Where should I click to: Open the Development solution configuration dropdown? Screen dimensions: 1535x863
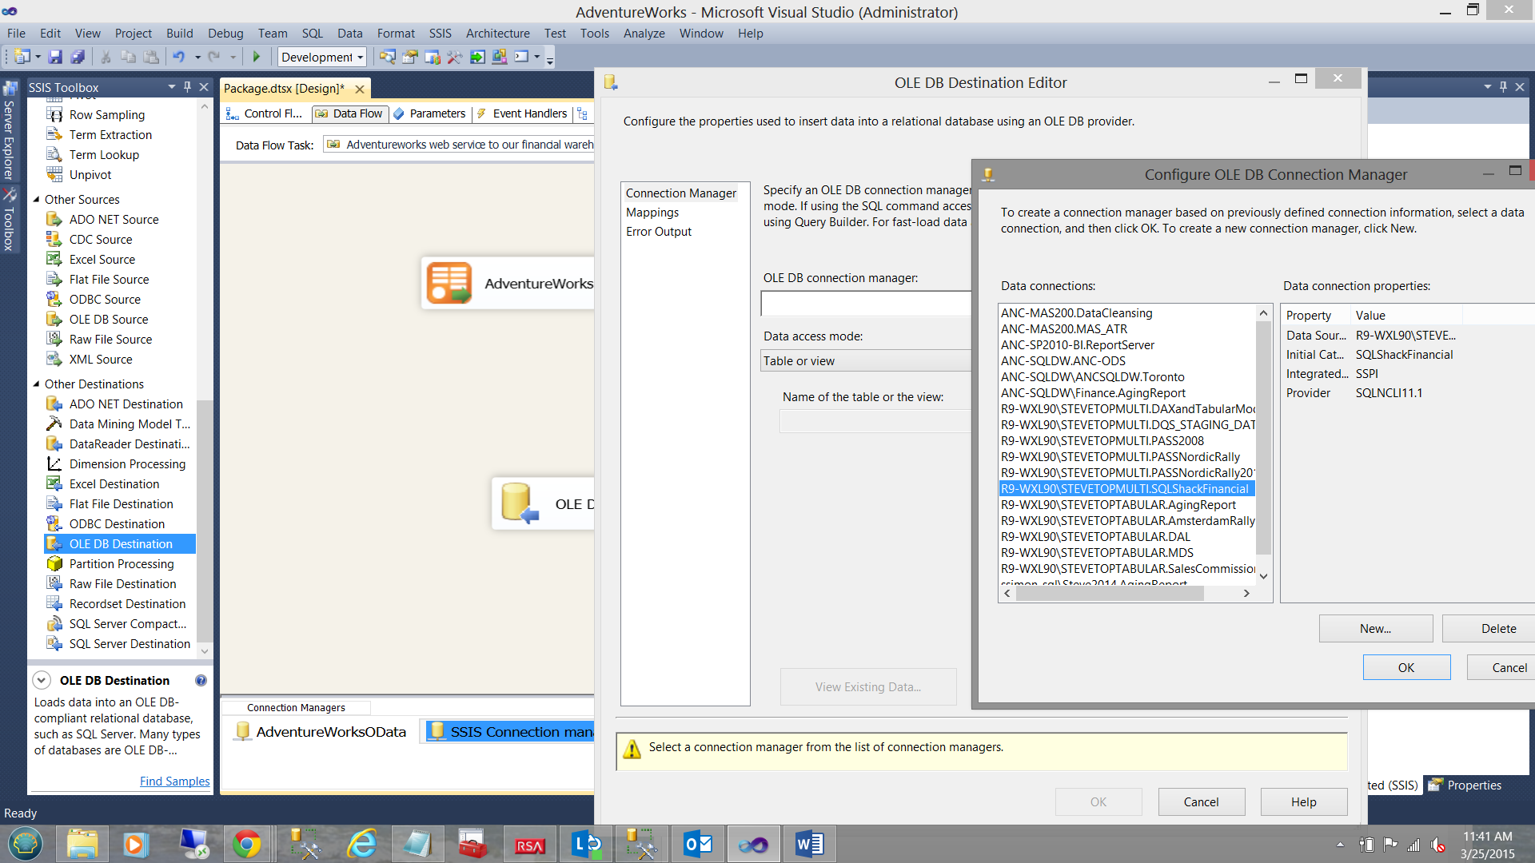pos(360,57)
